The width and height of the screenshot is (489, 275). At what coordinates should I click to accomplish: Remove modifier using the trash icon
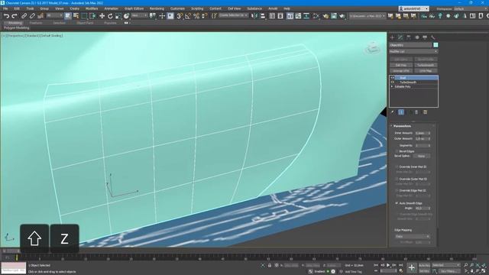click(x=416, y=112)
